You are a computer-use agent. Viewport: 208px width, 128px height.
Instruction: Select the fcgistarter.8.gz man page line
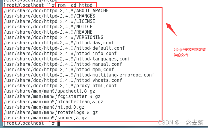coord(52,96)
